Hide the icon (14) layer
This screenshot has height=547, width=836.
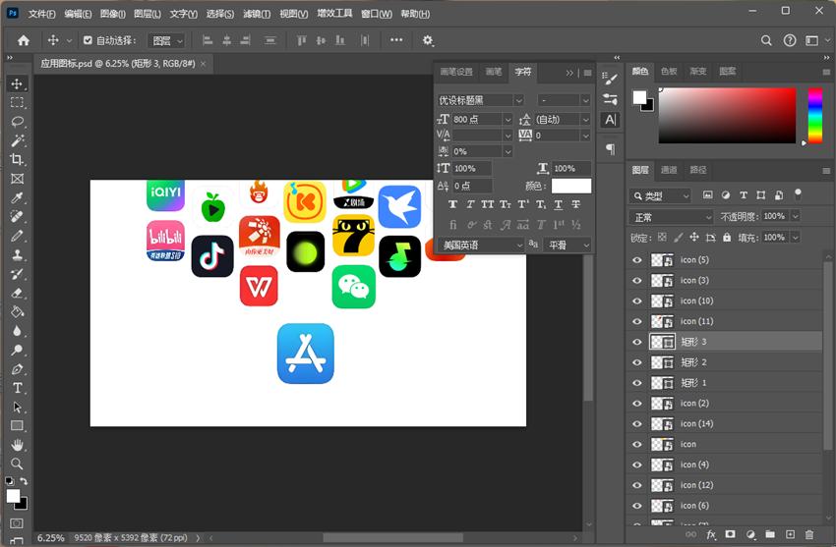point(637,424)
